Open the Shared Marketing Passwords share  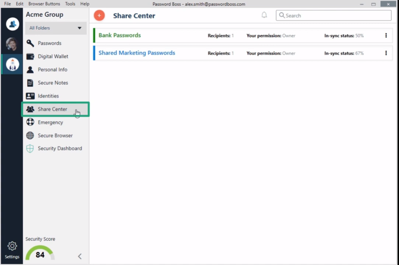(137, 53)
